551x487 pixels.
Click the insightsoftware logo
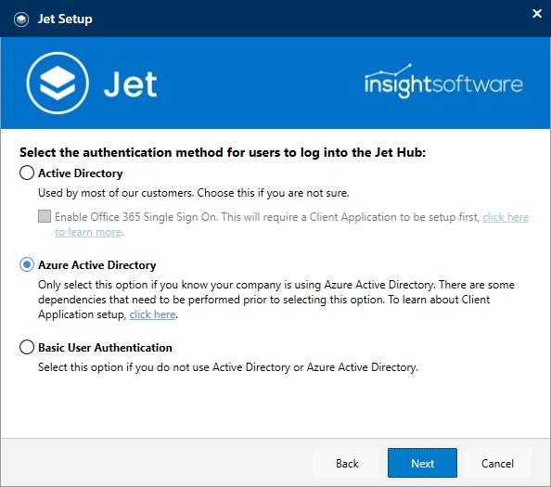(443, 81)
